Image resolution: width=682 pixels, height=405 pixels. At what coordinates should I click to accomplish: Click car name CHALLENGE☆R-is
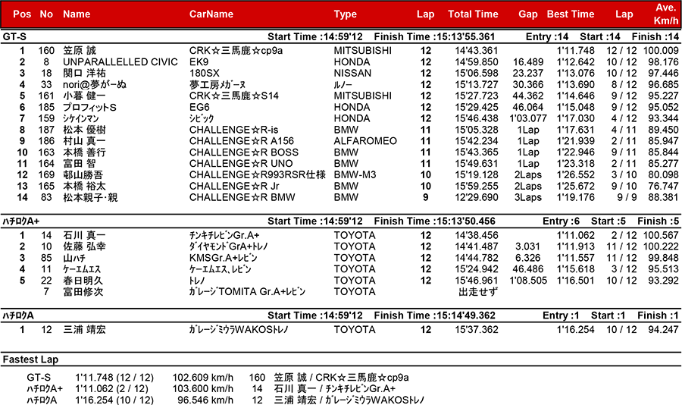pos(233,130)
